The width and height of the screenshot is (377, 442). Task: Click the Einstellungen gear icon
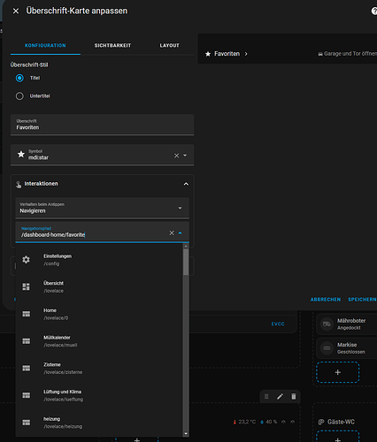pos(26,260)
